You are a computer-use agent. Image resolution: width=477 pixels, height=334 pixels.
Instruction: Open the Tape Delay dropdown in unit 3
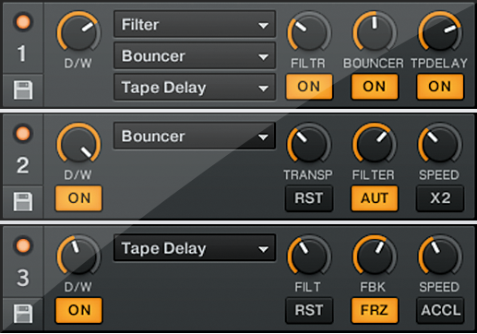(195, 248)
